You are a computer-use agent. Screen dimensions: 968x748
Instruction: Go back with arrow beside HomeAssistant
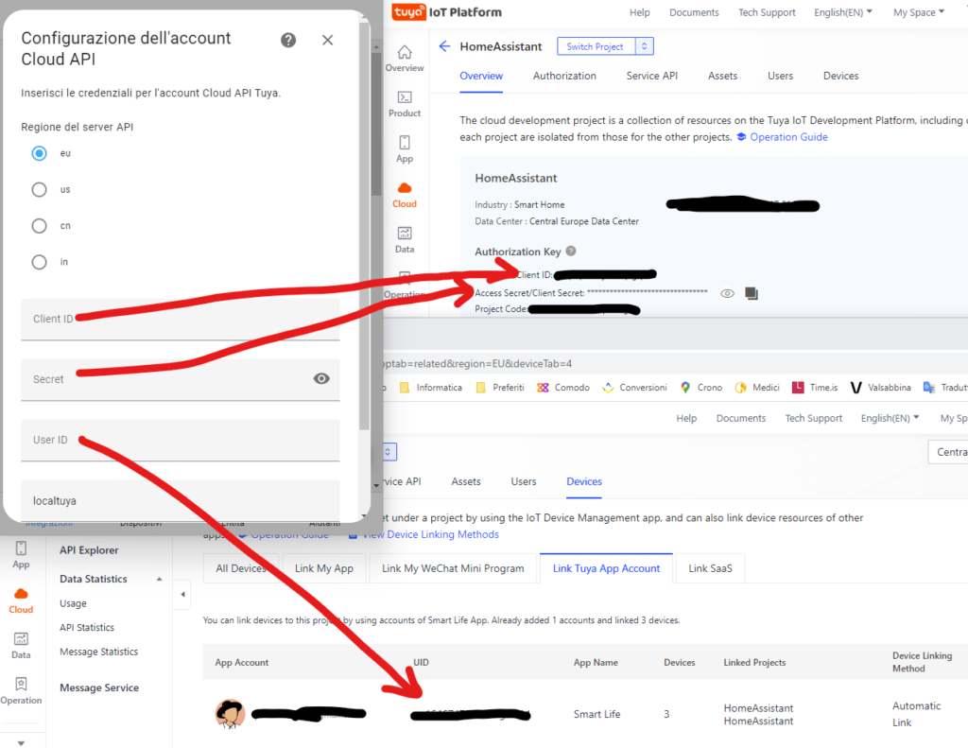(444, 46)
